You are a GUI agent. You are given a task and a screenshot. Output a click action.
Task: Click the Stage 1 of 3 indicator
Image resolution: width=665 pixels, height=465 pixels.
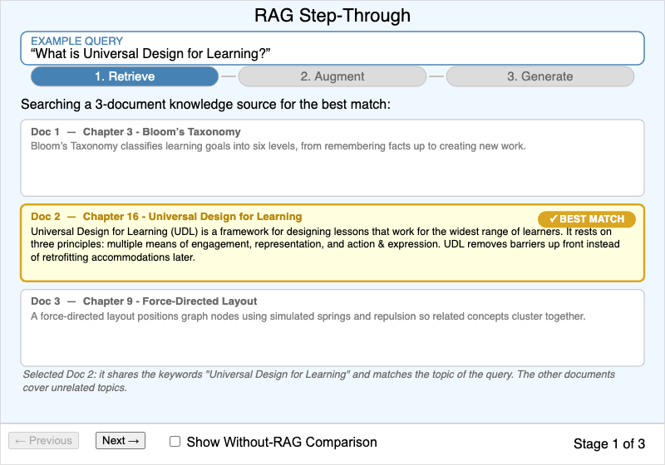[609, 443]
